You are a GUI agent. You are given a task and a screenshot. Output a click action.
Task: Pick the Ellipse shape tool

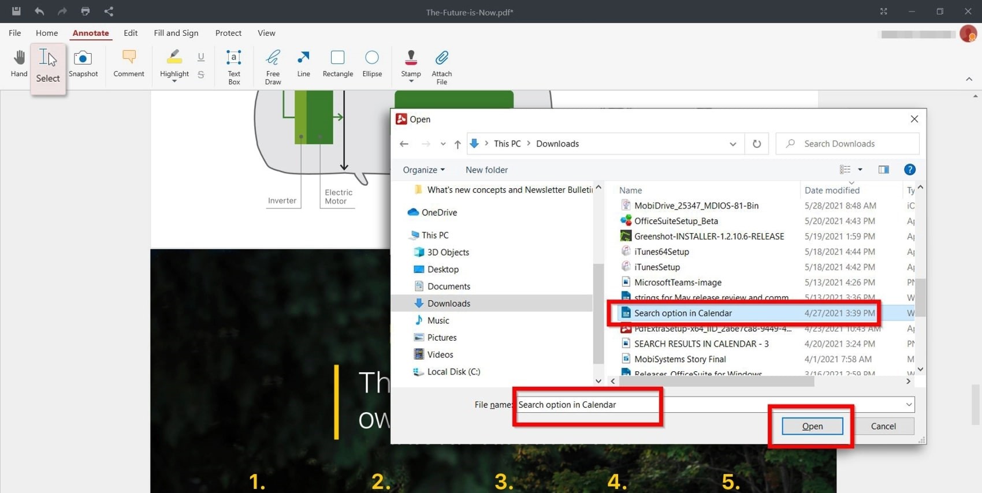point(372,64)
